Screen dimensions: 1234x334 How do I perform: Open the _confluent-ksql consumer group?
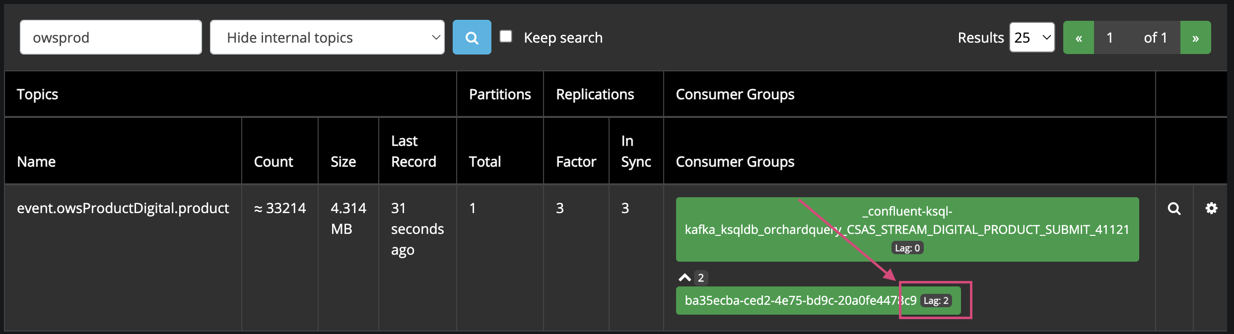907,229
